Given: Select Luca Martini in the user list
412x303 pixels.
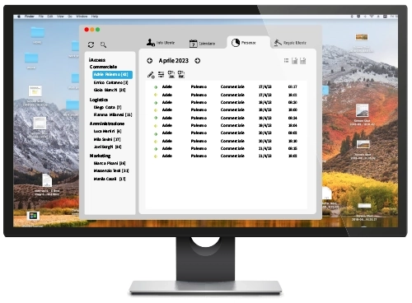Looking at the screenshot, I should (107, 131).
